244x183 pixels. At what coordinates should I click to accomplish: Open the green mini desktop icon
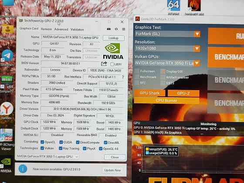click(7, 79)
